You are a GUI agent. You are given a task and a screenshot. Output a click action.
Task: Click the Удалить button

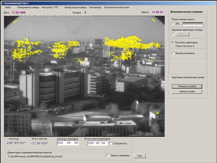pos(182,34)
